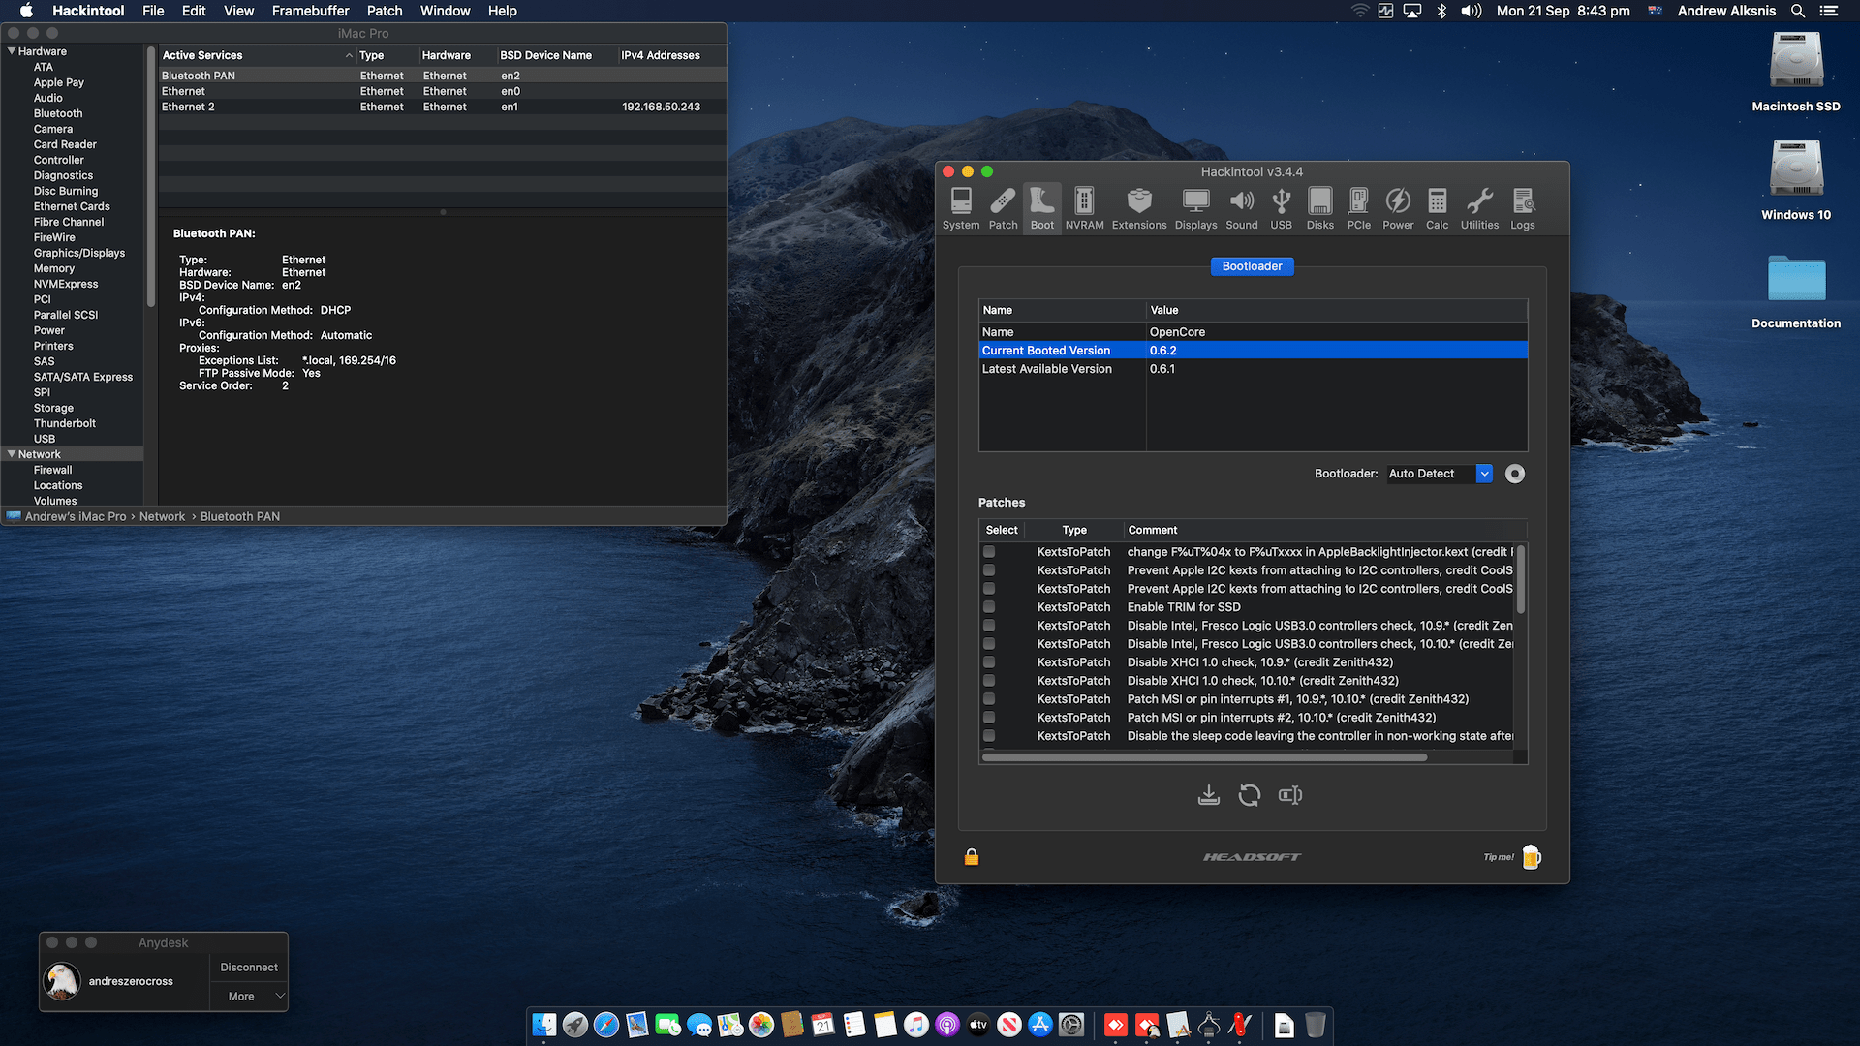
Task: Click the round button beside Auto Detect
Action: pyautogui.click(x=1515, y=474)
